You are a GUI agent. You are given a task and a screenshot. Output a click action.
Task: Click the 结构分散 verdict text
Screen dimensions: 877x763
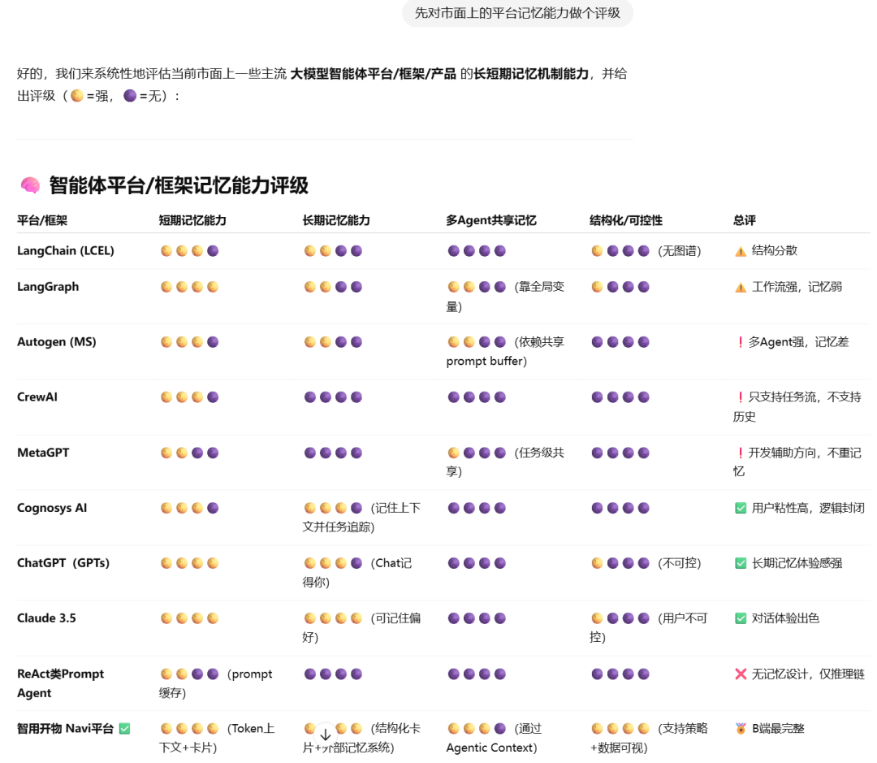pyautogui.click(x=775, y=250)
